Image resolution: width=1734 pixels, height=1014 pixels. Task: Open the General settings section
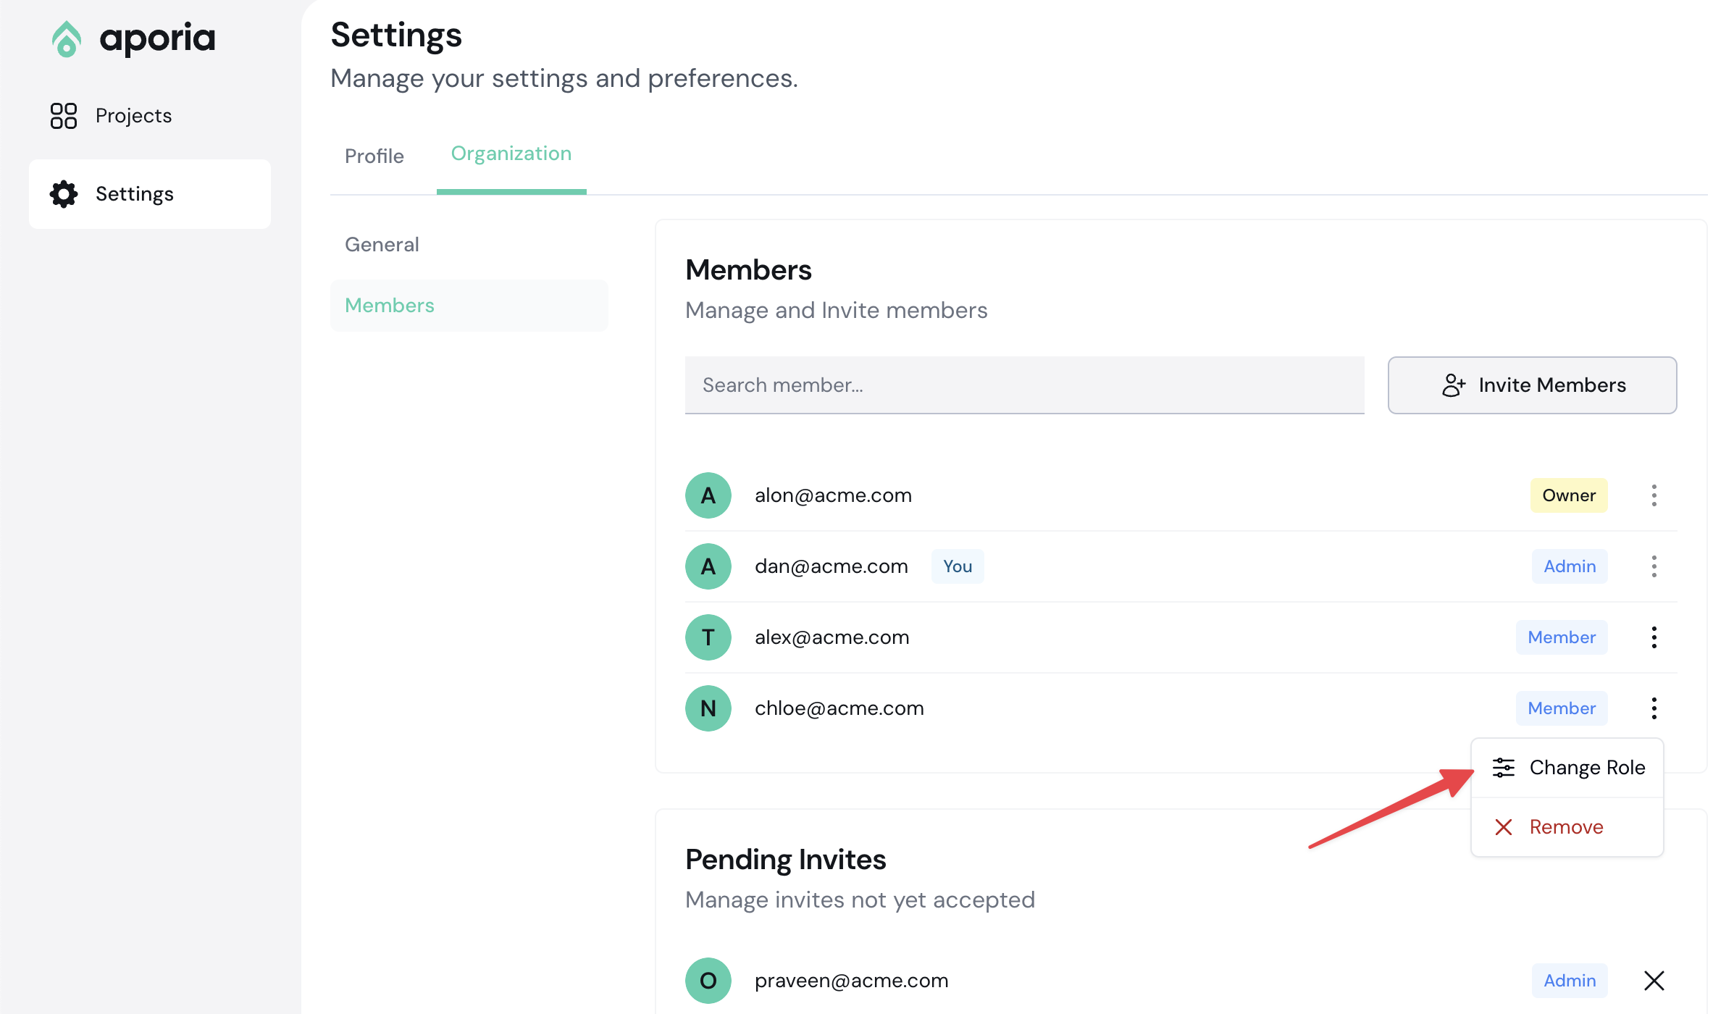[382, 245]
